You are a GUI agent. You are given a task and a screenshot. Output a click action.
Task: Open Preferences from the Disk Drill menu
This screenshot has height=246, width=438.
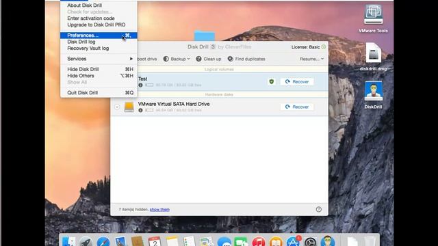[x=99, y=36]
